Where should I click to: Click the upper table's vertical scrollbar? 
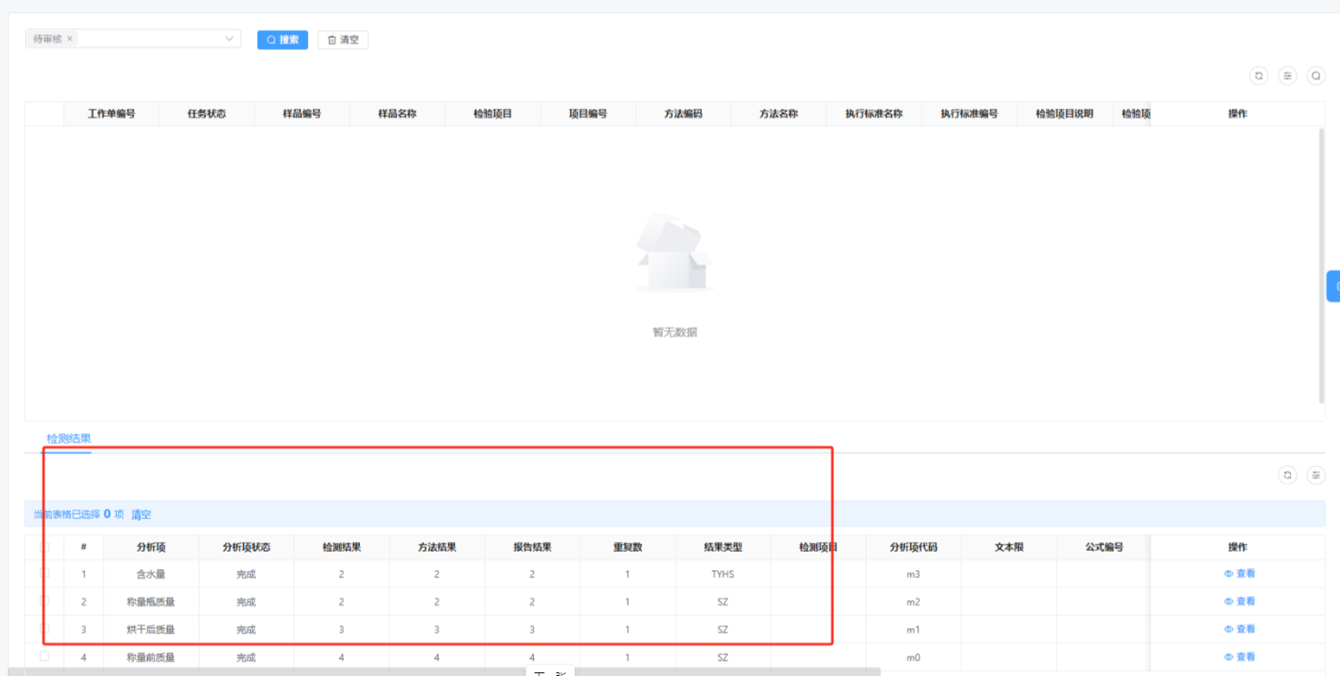[x=1321, y=263]
